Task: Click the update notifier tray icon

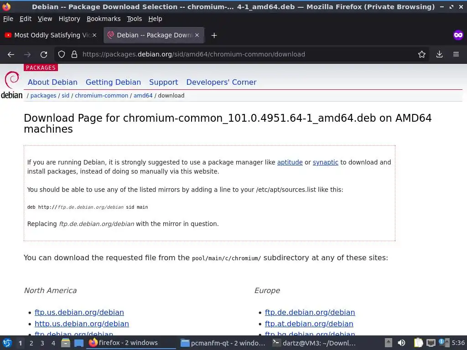Action: point(444,343)
